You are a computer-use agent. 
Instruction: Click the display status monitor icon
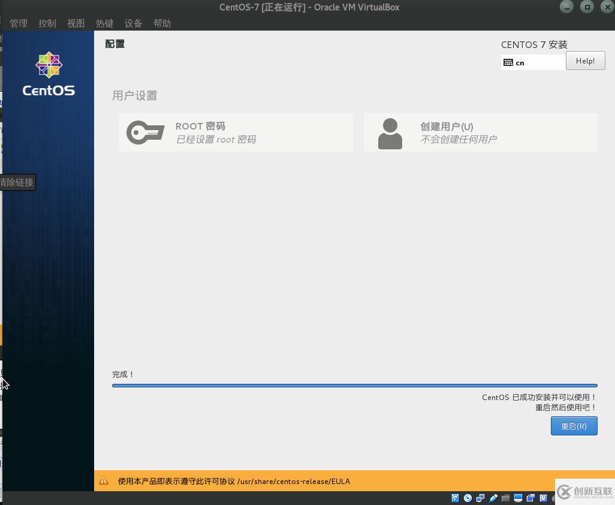click(518, 498)
